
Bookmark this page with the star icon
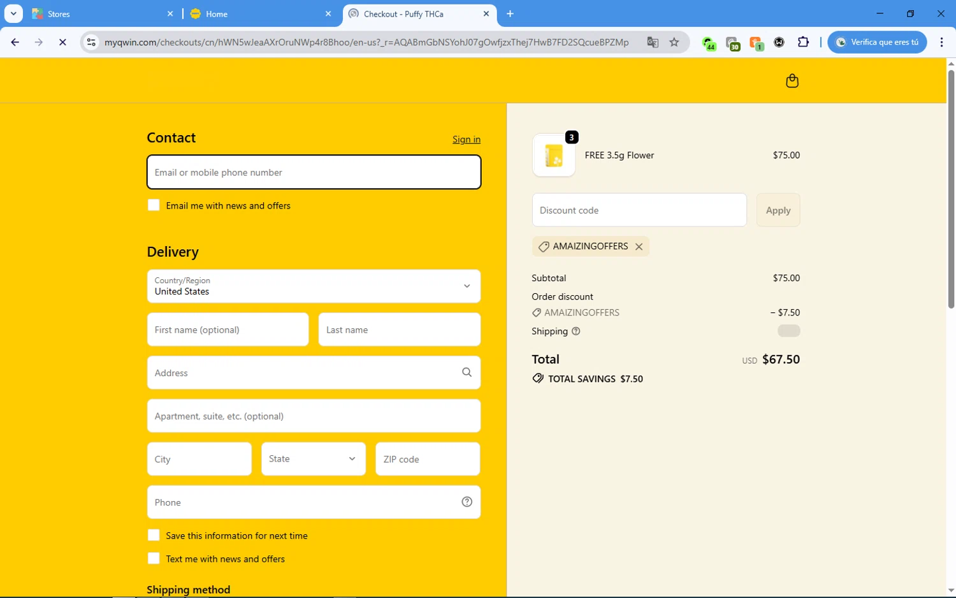pyautogui.click(x=674, y=42)
